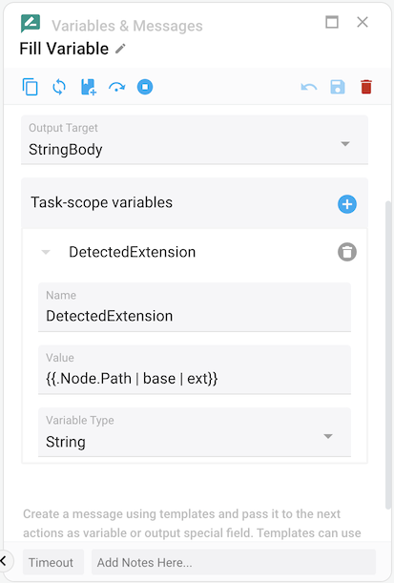
Task: Collapse panel with left chevron arrow
Action: 4,561
